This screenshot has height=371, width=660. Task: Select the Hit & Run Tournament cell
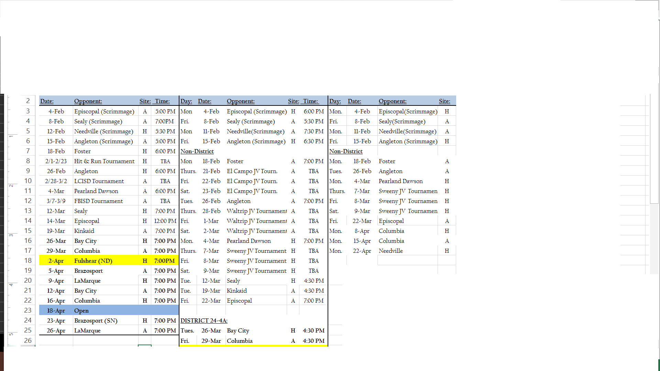pos(104,161)
